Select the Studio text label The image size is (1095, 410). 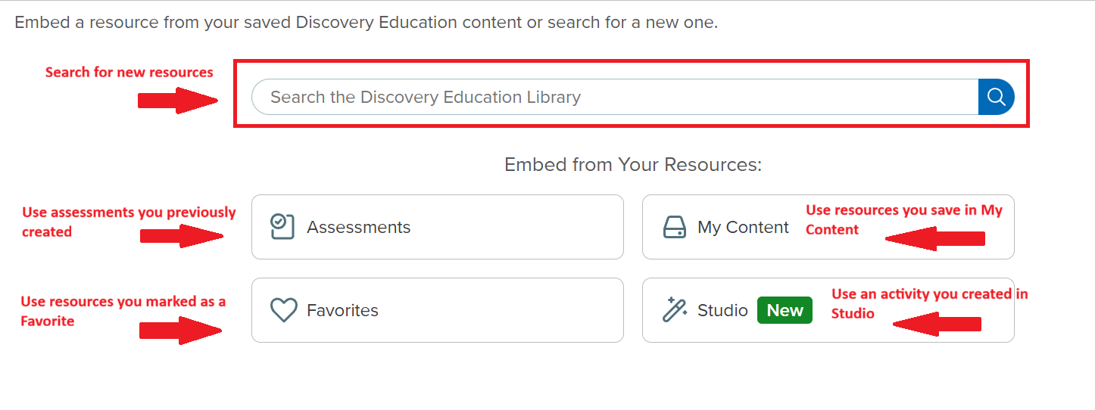(x=722, y=310)
